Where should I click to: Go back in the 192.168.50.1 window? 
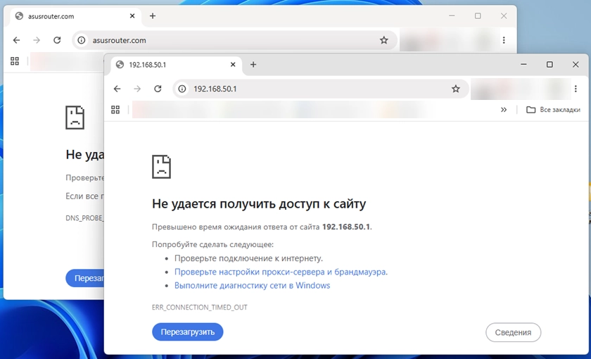pos(117,89)
